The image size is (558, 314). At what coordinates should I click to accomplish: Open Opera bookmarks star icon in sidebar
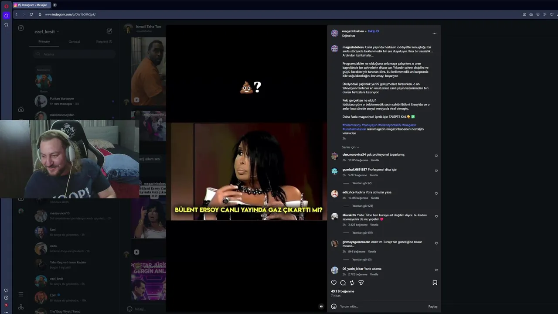6,24
